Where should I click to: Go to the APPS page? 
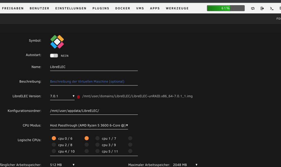[155, 8]
